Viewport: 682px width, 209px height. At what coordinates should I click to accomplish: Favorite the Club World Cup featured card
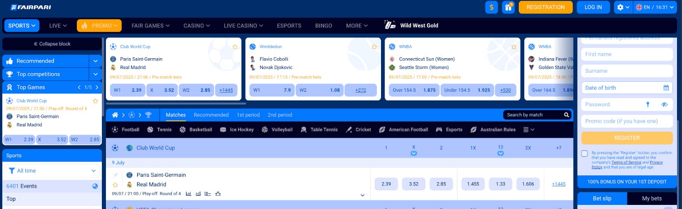(235, 47)
